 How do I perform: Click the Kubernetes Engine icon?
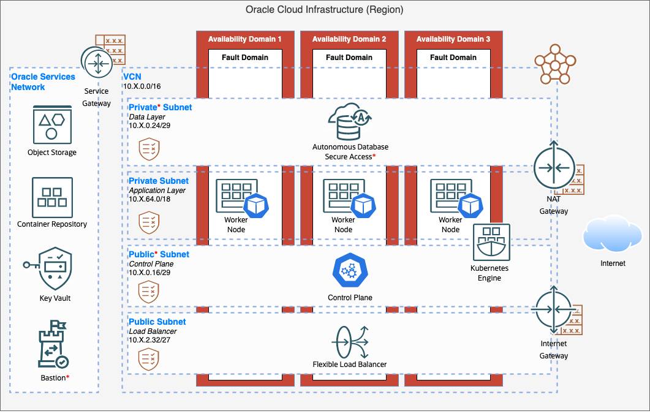491,243
